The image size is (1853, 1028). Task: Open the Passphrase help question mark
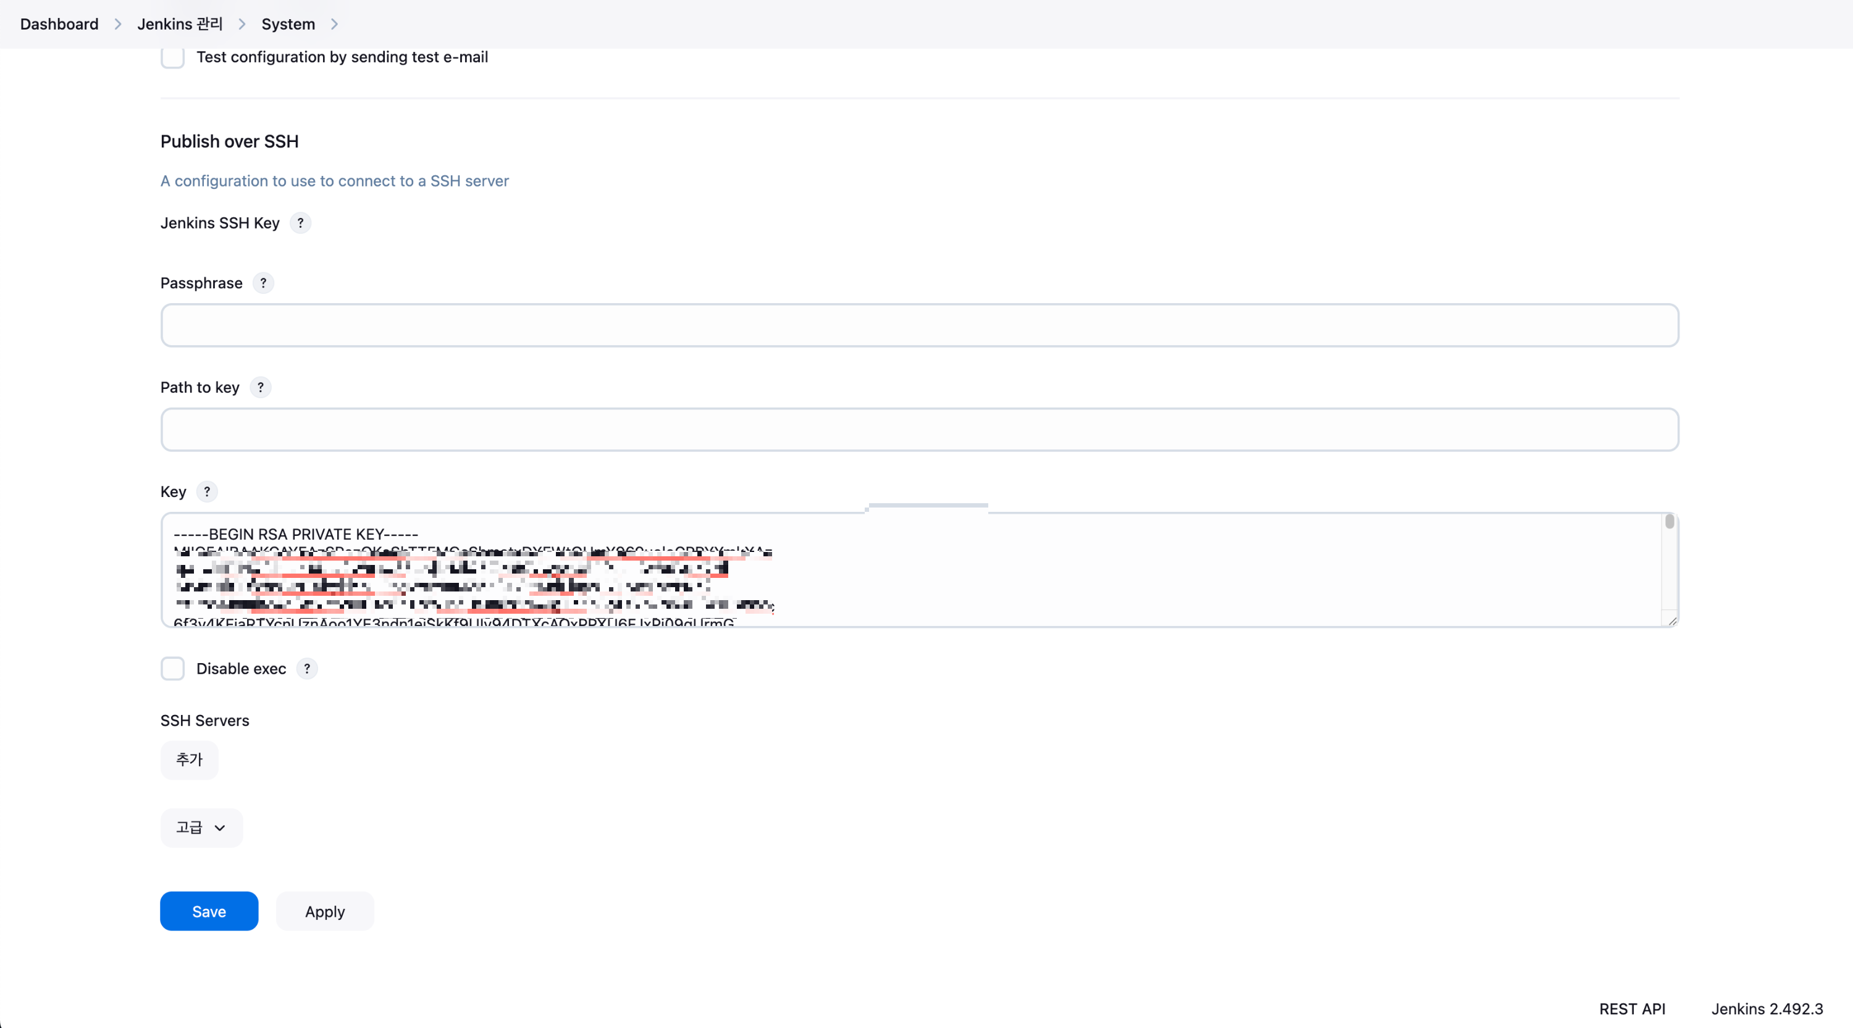pos(263,283)
